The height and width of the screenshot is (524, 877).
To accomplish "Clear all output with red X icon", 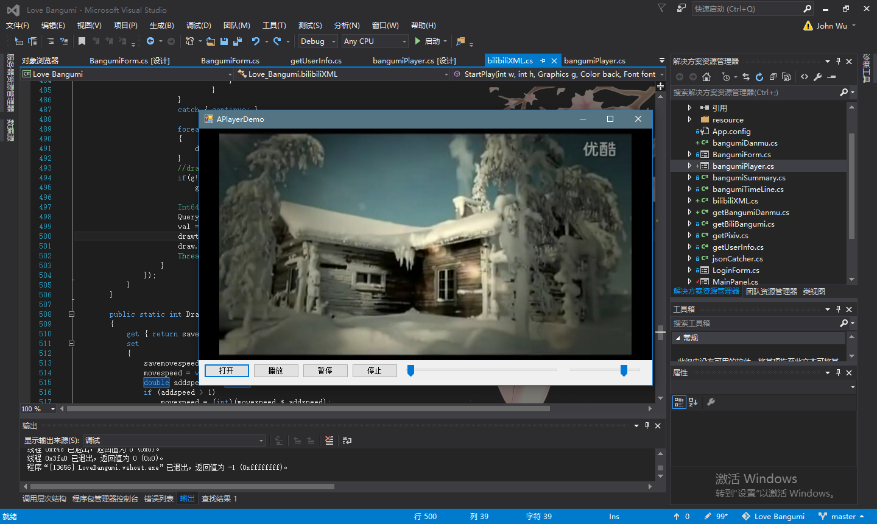I will tap(329, 441).
